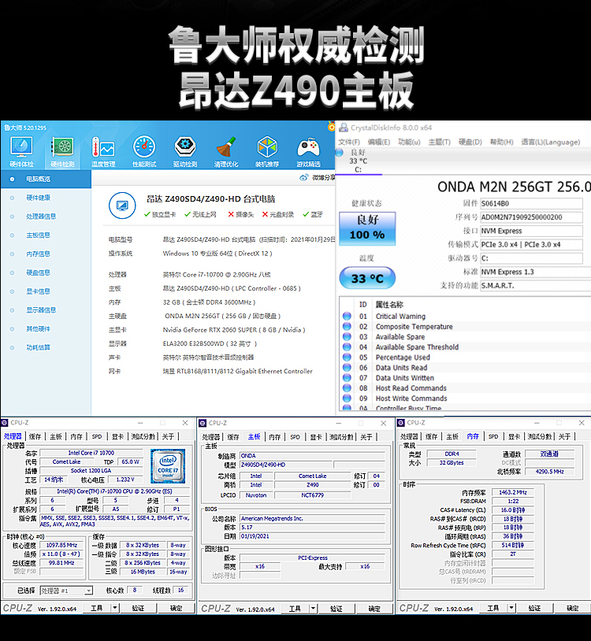Click the 内存频率 1463.2 MHz value

(x=513, y=492)
